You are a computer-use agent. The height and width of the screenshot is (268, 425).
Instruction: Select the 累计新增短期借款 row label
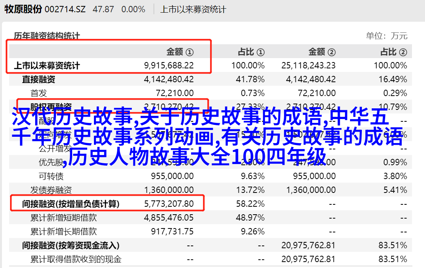click(x=64, y=218)
